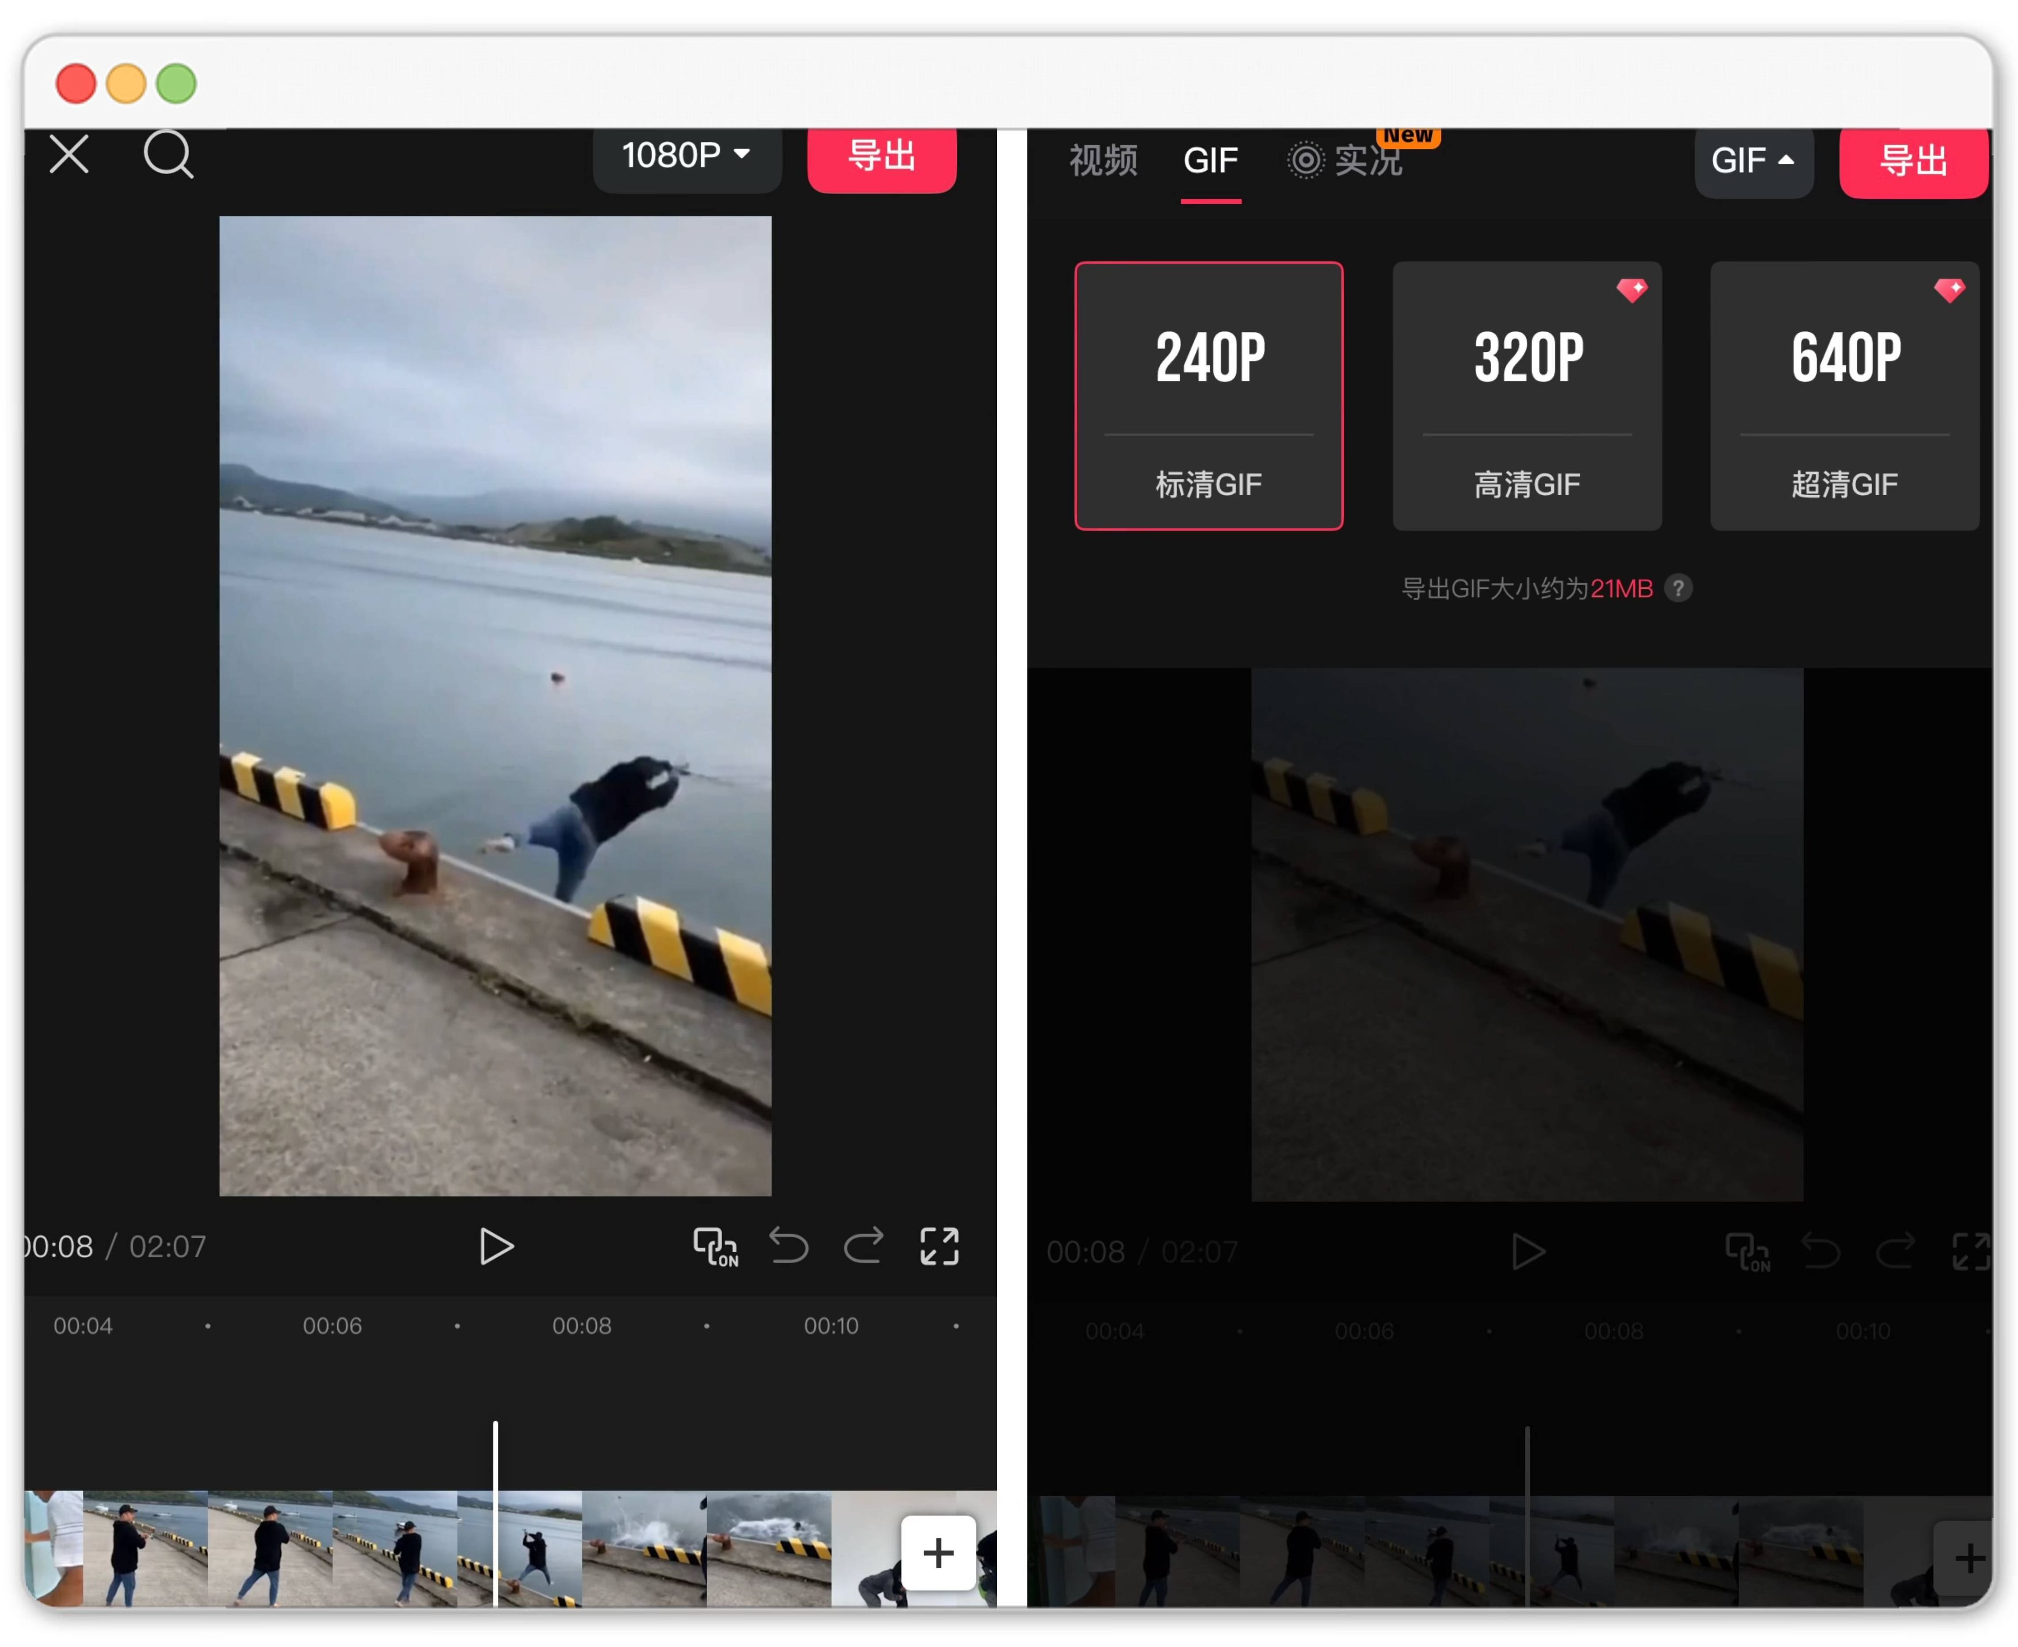Viewport: 2018px width, 1647px height.
Task: Open the 1080P resolution dropdown
Action: click(x=686, y=156)
